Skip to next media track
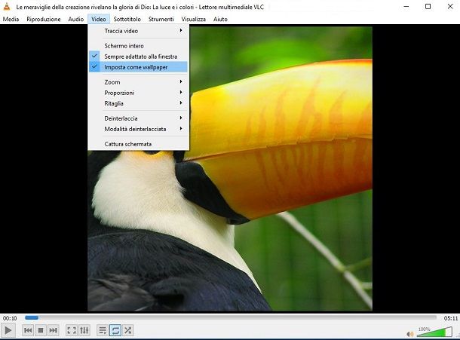This screenshot has width=460, height=340. (x=54, y=330)
